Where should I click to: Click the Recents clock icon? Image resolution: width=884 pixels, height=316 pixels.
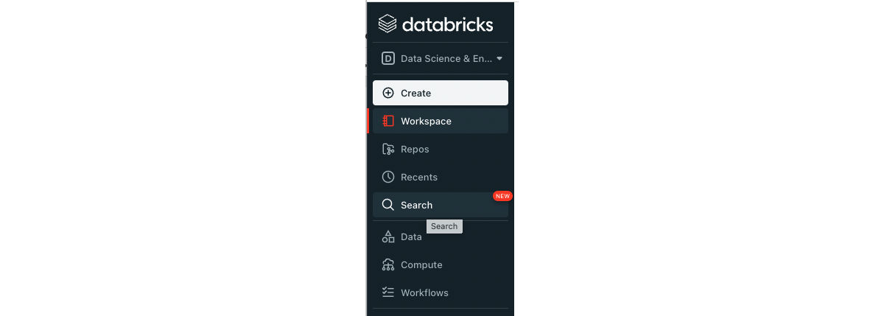coord(388,177)
